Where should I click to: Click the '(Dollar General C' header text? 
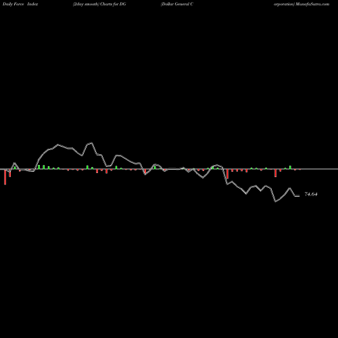click(x=177, y=4)
